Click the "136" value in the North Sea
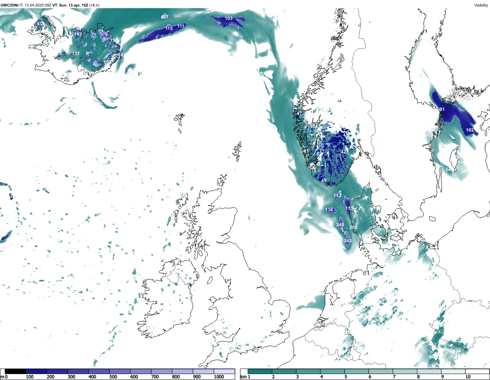This screenshot has width=490, height=380. [329, 210]
